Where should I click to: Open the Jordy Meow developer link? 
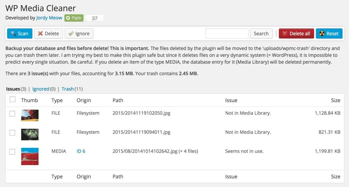pos(49,18)
